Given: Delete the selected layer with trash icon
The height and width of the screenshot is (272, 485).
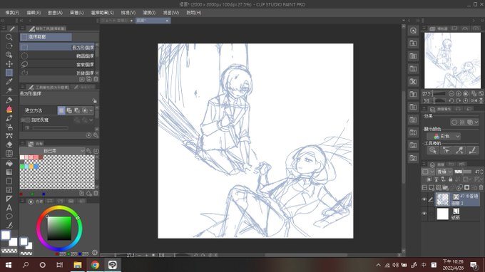Looking at the screenshot, I should pyautogui.click(x=481, y=187).
